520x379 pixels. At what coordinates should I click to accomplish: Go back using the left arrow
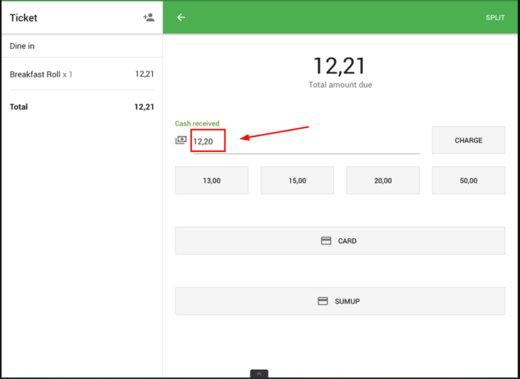point(181,18)
